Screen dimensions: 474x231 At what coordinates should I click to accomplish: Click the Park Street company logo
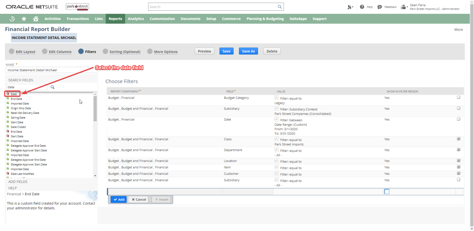pos(77,7)
